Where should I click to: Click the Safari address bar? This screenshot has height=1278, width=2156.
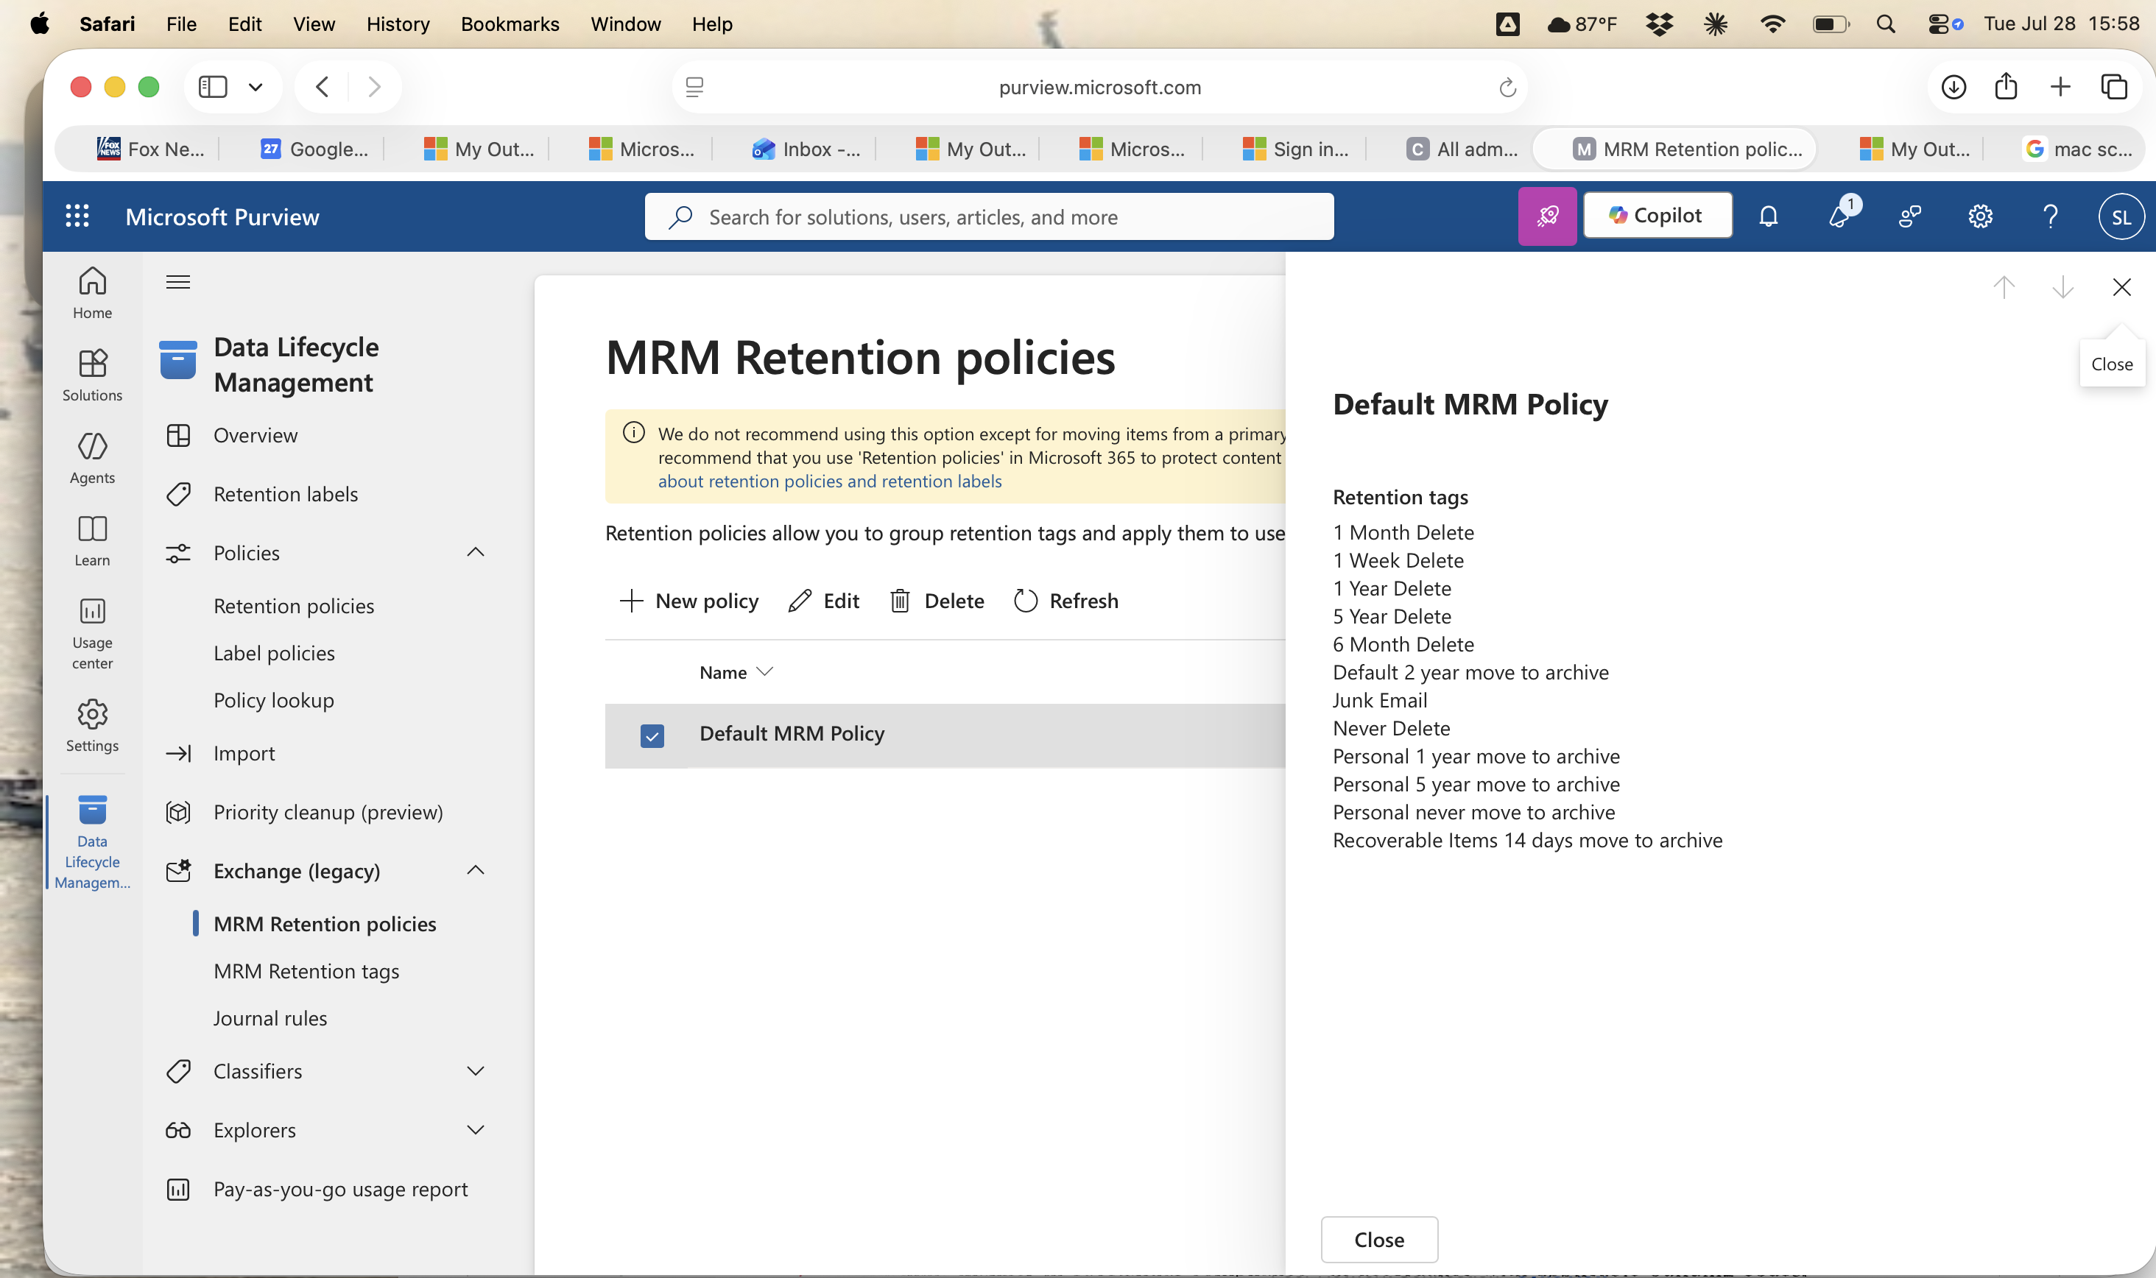point(1099,87)
